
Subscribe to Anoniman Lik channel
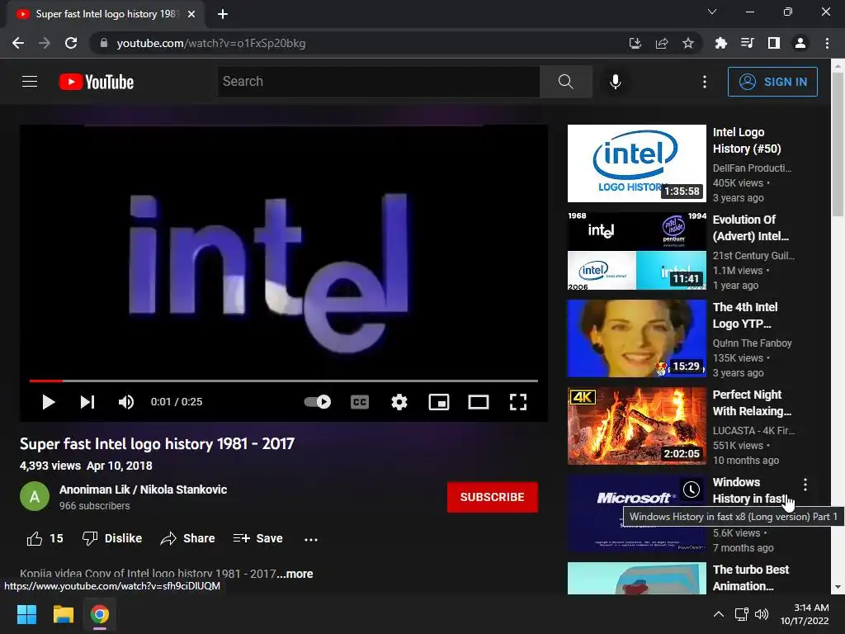pos(492,496)
